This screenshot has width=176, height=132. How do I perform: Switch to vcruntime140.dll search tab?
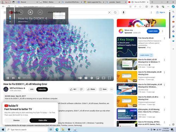[x=72, y=2]
